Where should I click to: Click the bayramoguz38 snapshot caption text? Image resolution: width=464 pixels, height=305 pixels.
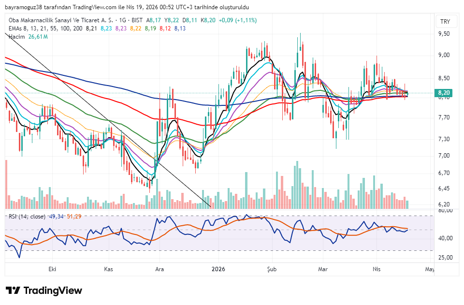(x=127, y=7)
